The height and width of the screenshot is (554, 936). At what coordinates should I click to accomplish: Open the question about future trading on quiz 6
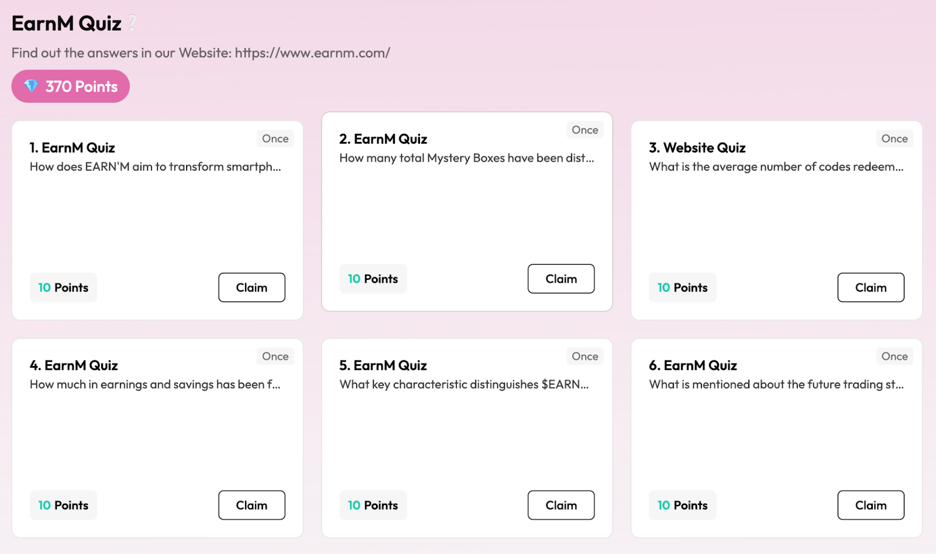point(776,385)
